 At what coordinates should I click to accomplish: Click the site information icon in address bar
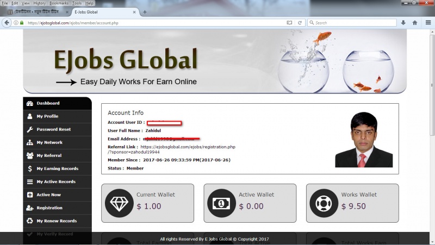(x=16, y=23)
